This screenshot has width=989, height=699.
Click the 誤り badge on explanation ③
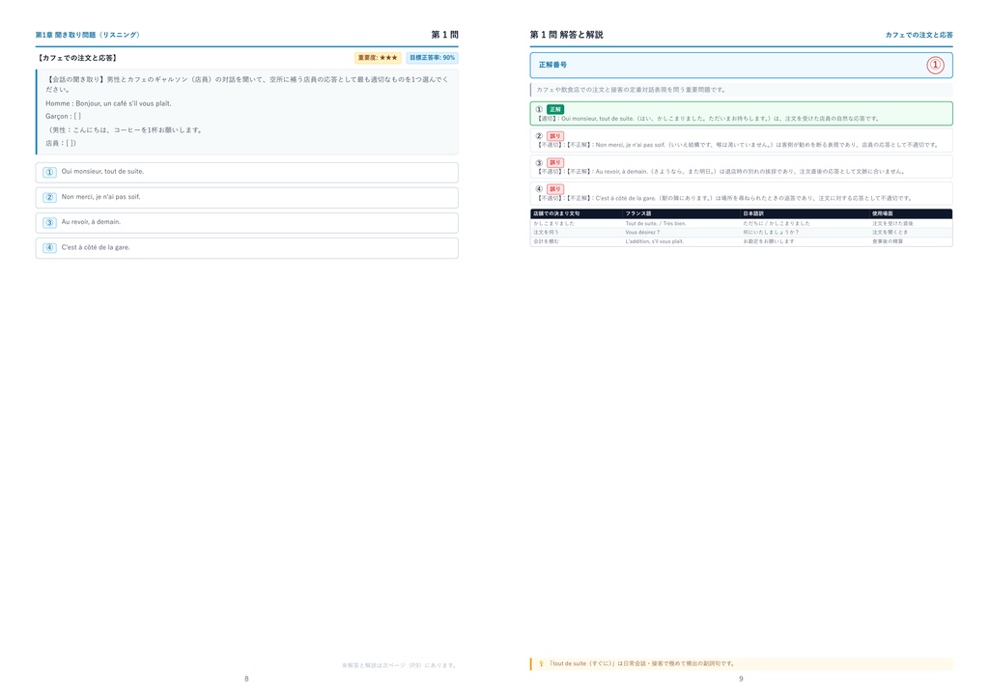tap(555, 162)
